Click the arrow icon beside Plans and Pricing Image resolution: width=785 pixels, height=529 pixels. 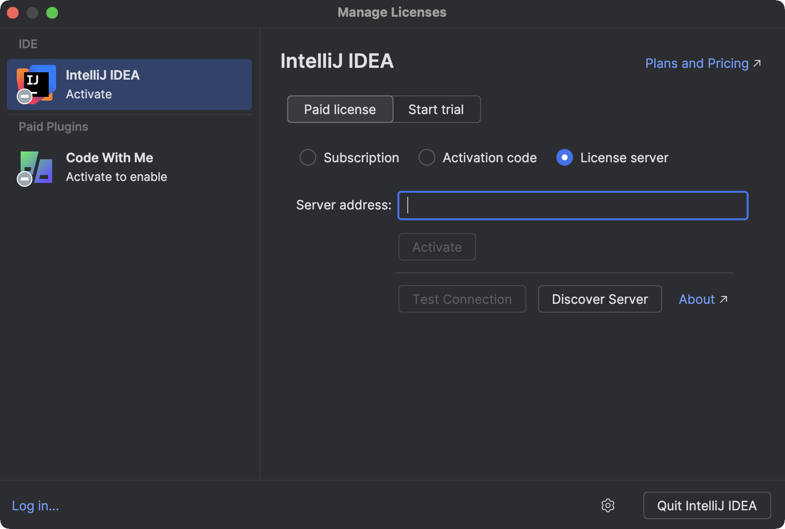757,63
